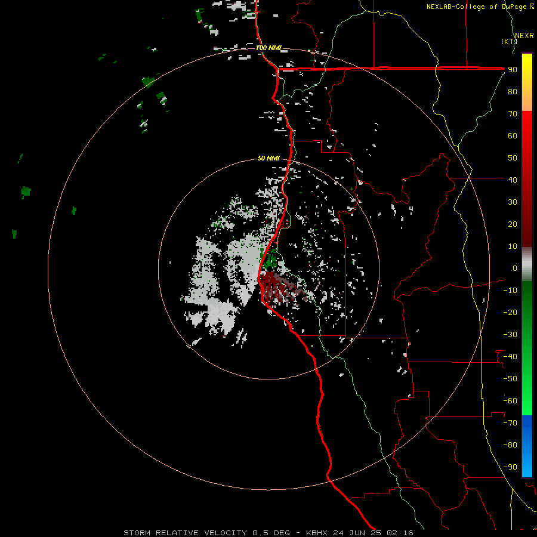Click the 90 value on the velocity scale
Image resolution: width=537 pixels, height=537 pixels.
pyautogui.click(x=513, y=70)
